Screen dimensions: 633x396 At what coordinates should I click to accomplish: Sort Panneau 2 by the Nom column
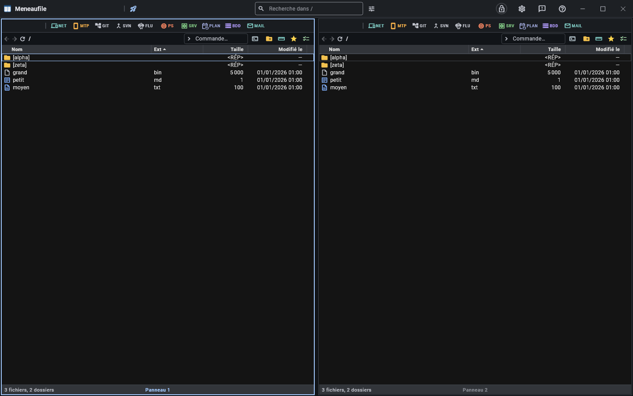click(394, 49)
